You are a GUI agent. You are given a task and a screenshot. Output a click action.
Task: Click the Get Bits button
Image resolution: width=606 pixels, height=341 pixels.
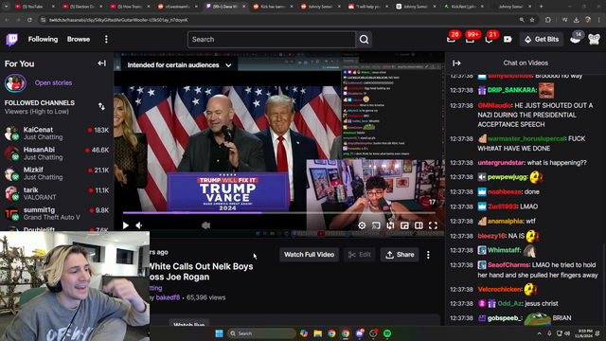point(542,39)
